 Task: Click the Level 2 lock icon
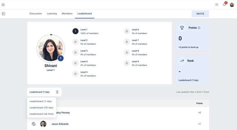coord(75,42)
